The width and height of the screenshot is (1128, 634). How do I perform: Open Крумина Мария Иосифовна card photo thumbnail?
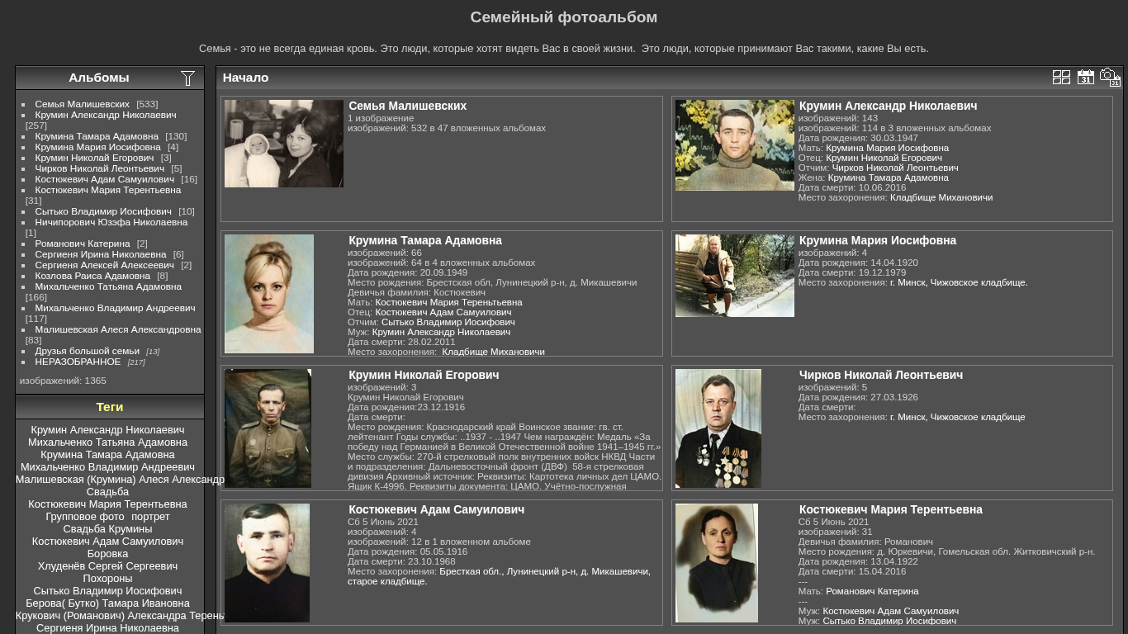[x=735, y=276]
